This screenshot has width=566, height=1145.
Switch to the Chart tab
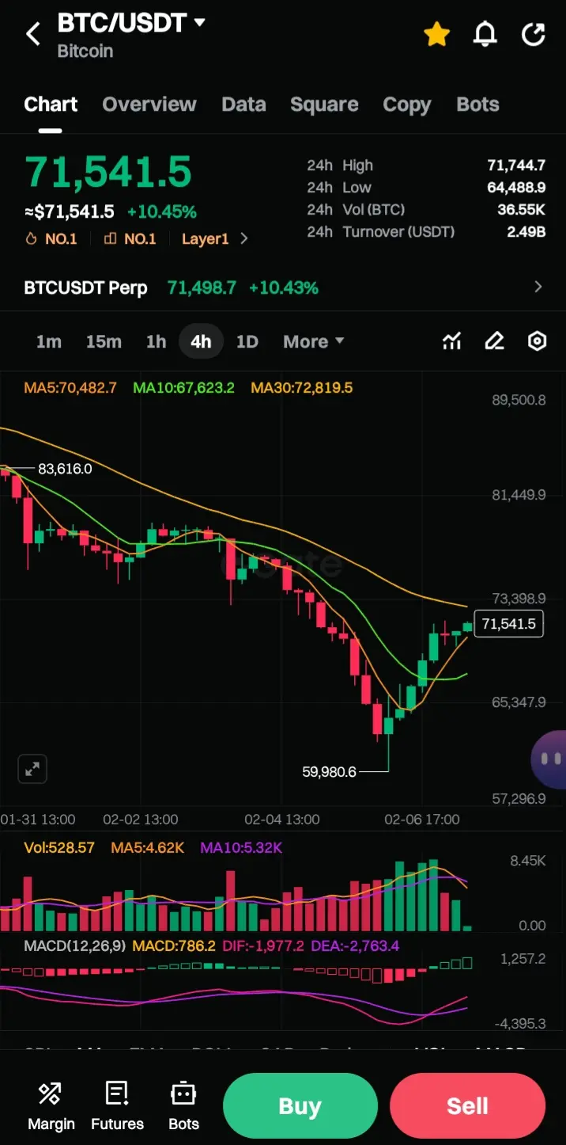(x=51, y=105)
